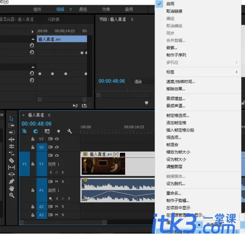The height and width of the screenshot is (234, 245).
Task: Select the Razor tool
Action: [x=11, y=160]
